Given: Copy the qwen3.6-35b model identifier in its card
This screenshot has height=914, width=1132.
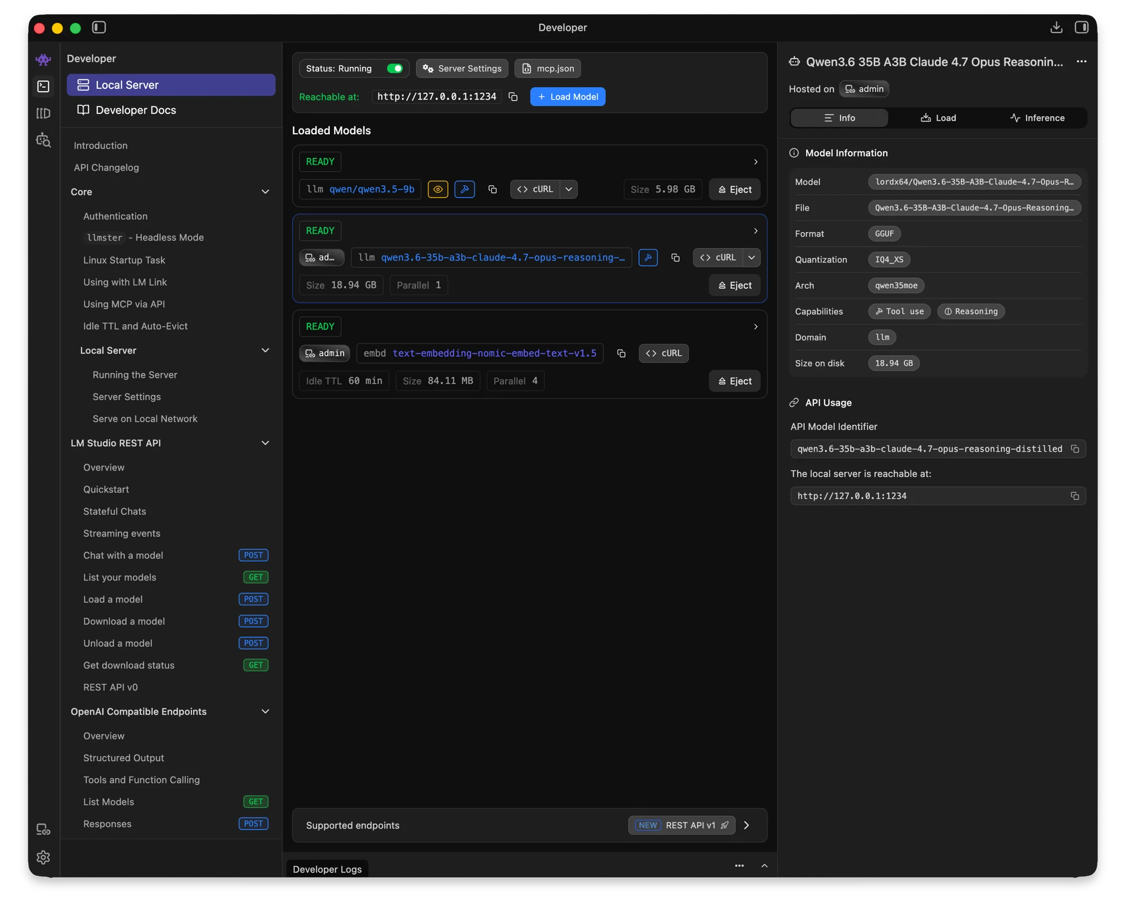Looking at the screenshot, I should 675,258.
